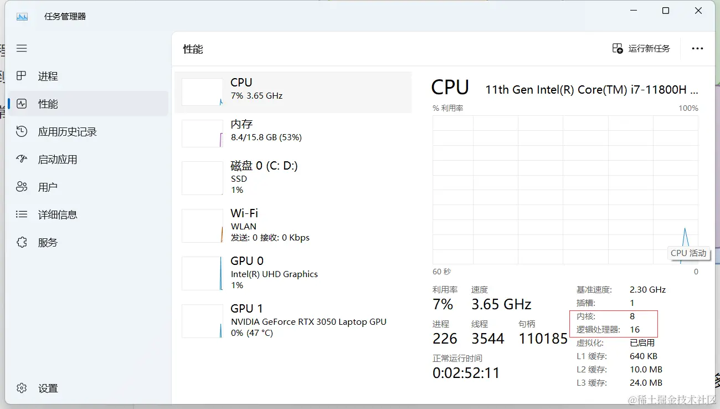
Task: Click the Wi-Fi mini graph thumbnail
Action: tap(202, 226)
